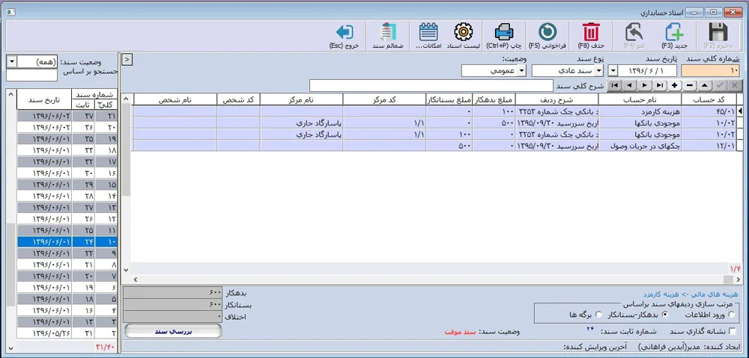Click the جستجو بر اساس search field

point(32,75)
